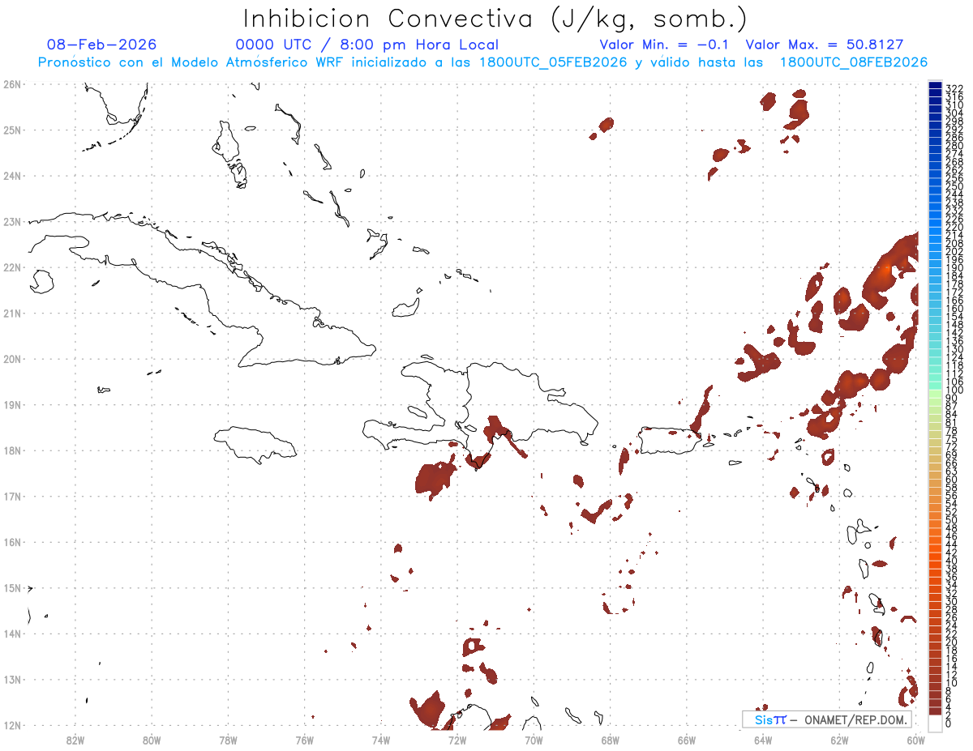Click the latitude label "20N"
The height and width of the screenshot is (751, 973).
12,359
